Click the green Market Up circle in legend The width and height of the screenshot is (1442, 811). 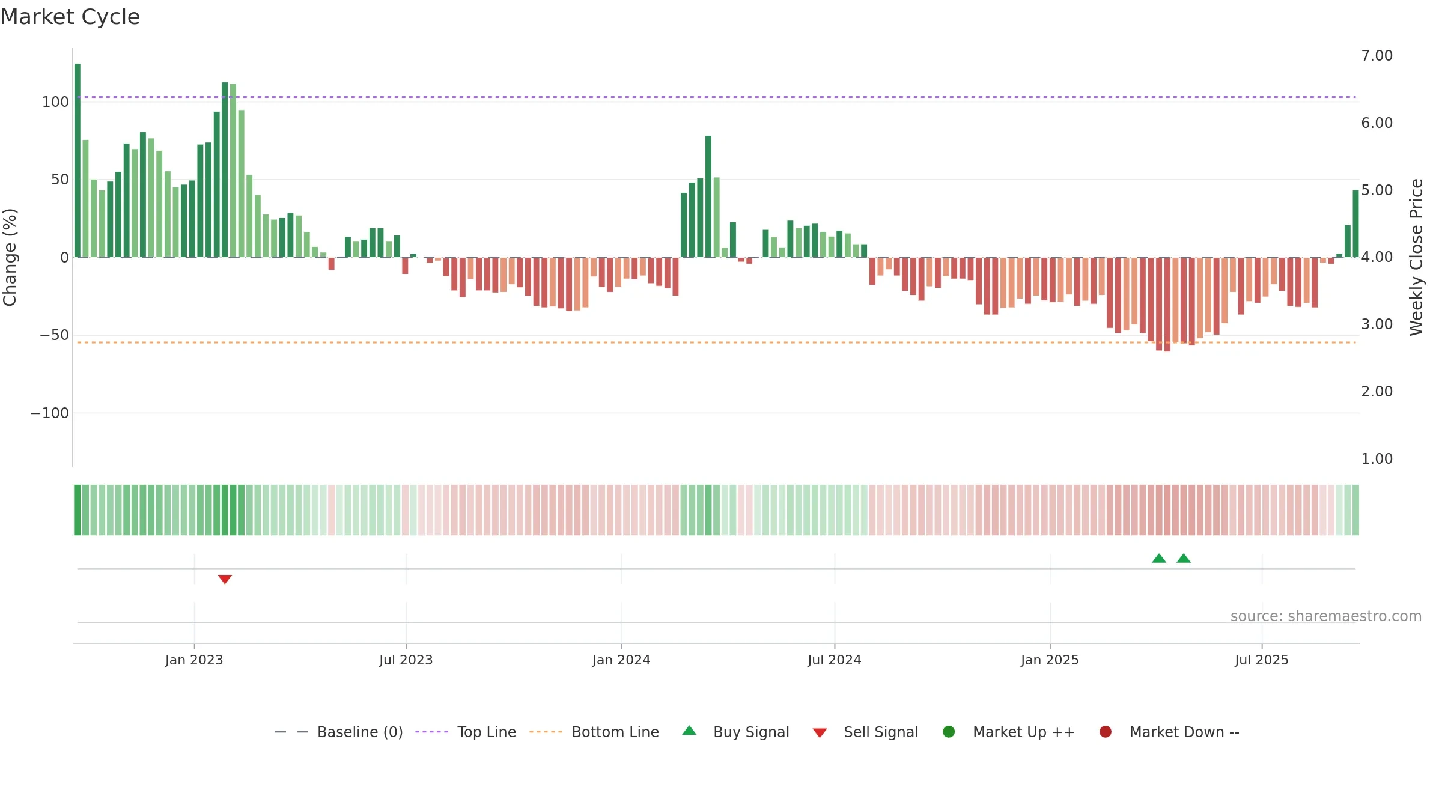point(949,732)
